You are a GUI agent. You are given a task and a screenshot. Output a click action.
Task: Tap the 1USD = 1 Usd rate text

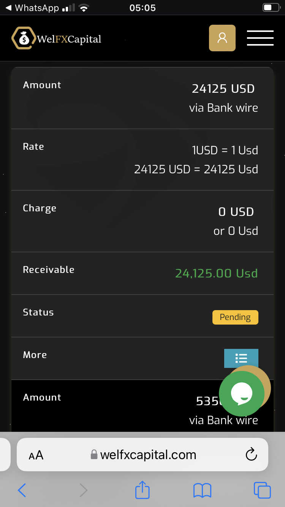pos(225,150)
